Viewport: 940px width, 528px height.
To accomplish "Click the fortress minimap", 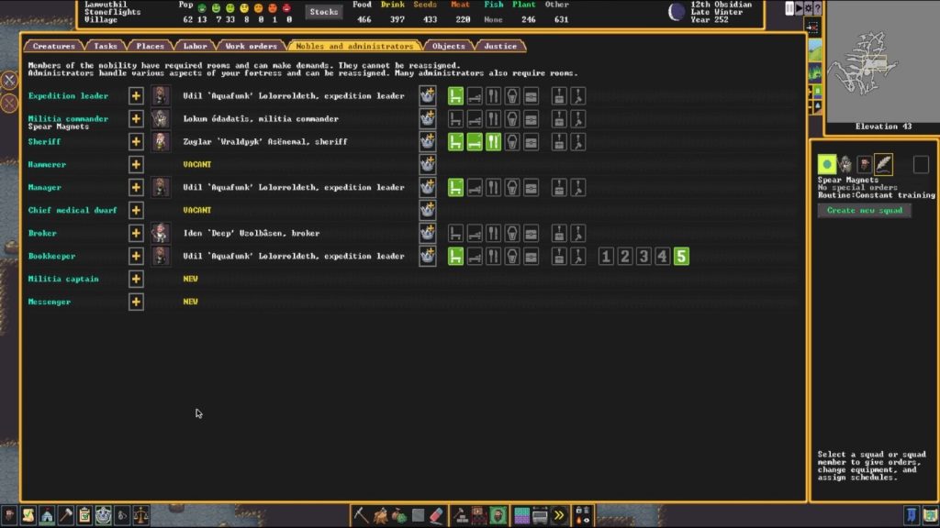I will [882, 61].
